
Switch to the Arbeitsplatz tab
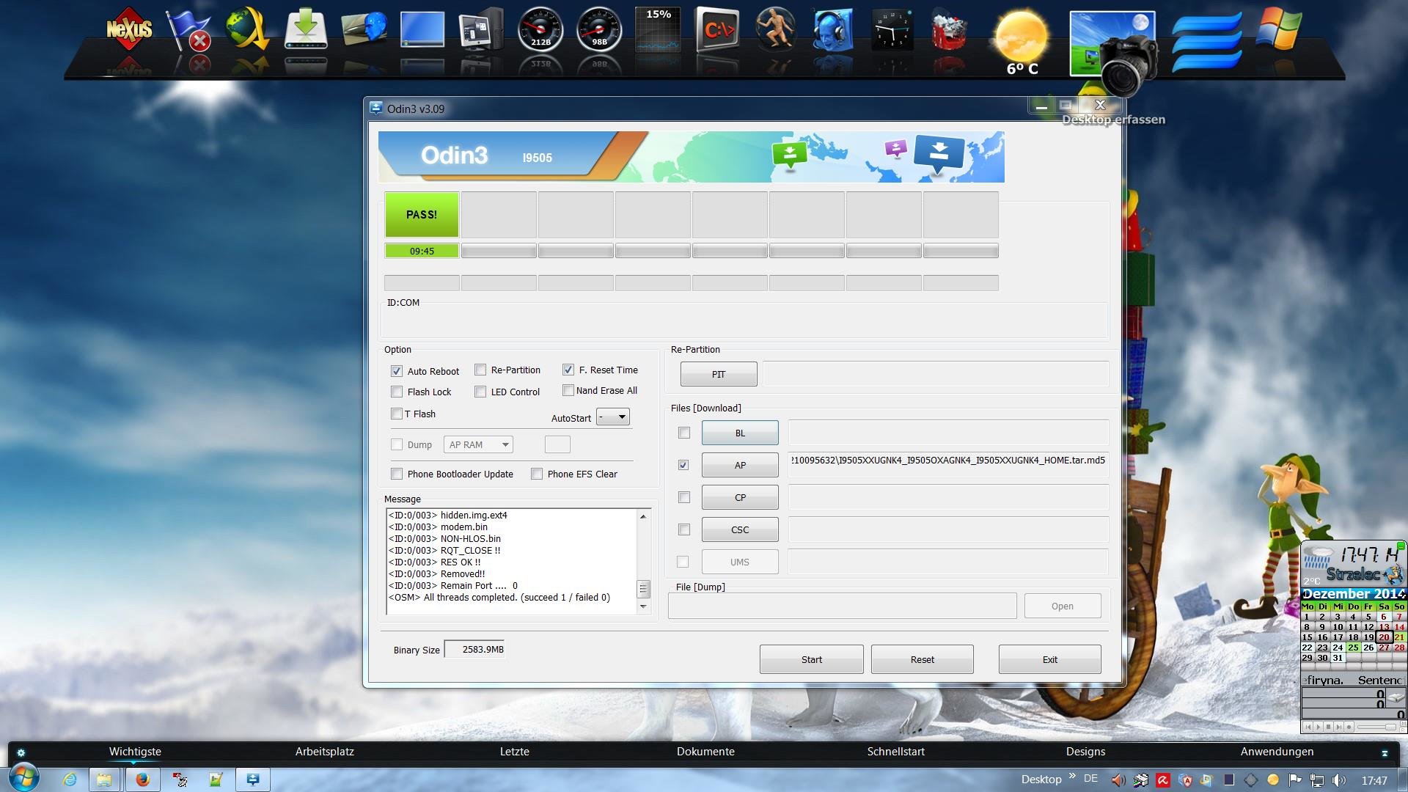point(325,752)
